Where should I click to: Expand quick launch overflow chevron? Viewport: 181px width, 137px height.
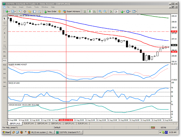pyautogui.click(x=25, y=132)
